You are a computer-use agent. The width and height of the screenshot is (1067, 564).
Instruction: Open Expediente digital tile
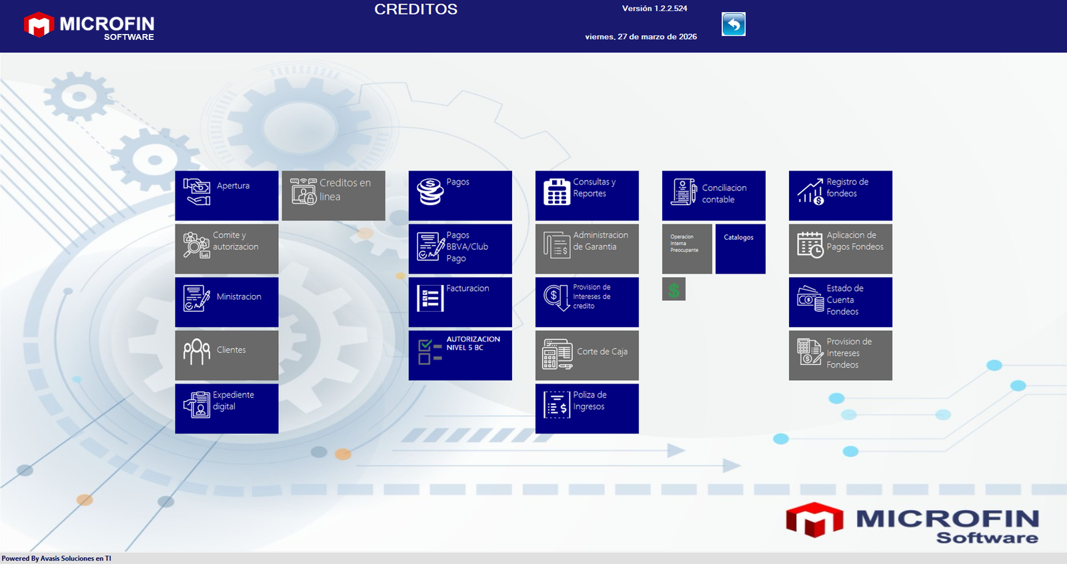[227, 408]
